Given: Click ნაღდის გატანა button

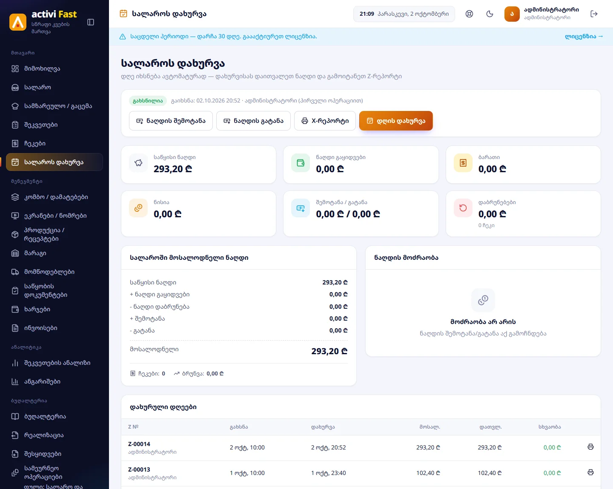Looking at the screenshot, I should (x=253, y=121).
